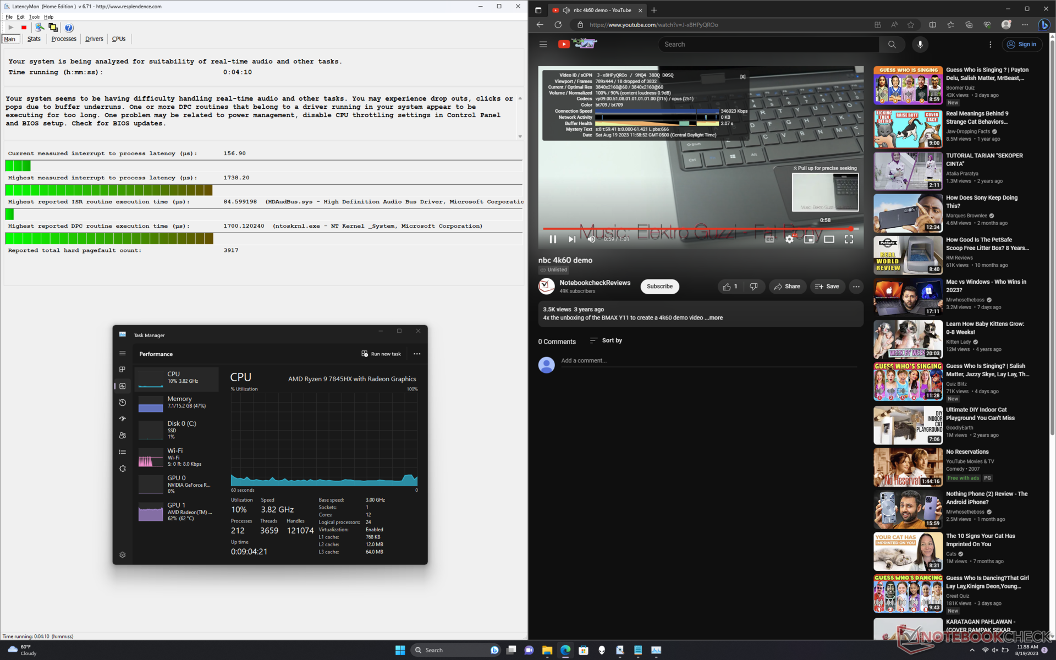Stop LatencyMon monitoring with the red square
Screen dimensions: 1056x660
24,28
